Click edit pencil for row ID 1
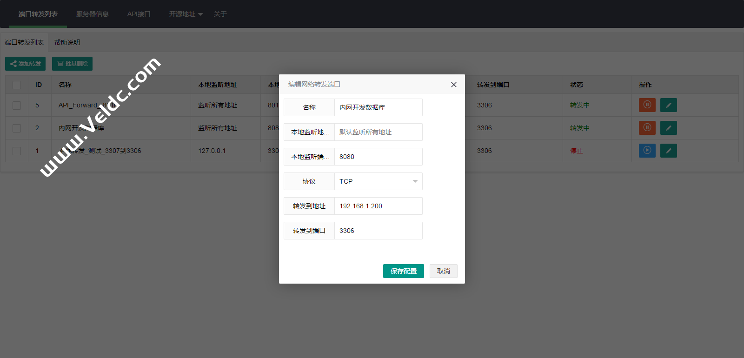The height and width of the screenshot is (358, 744). (668, 151)
